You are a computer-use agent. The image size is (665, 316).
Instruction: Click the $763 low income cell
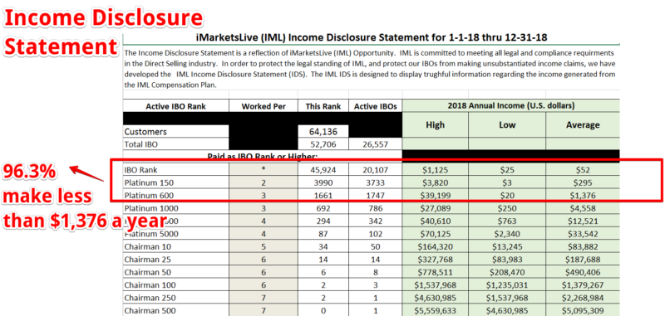(x=507, y=221)
